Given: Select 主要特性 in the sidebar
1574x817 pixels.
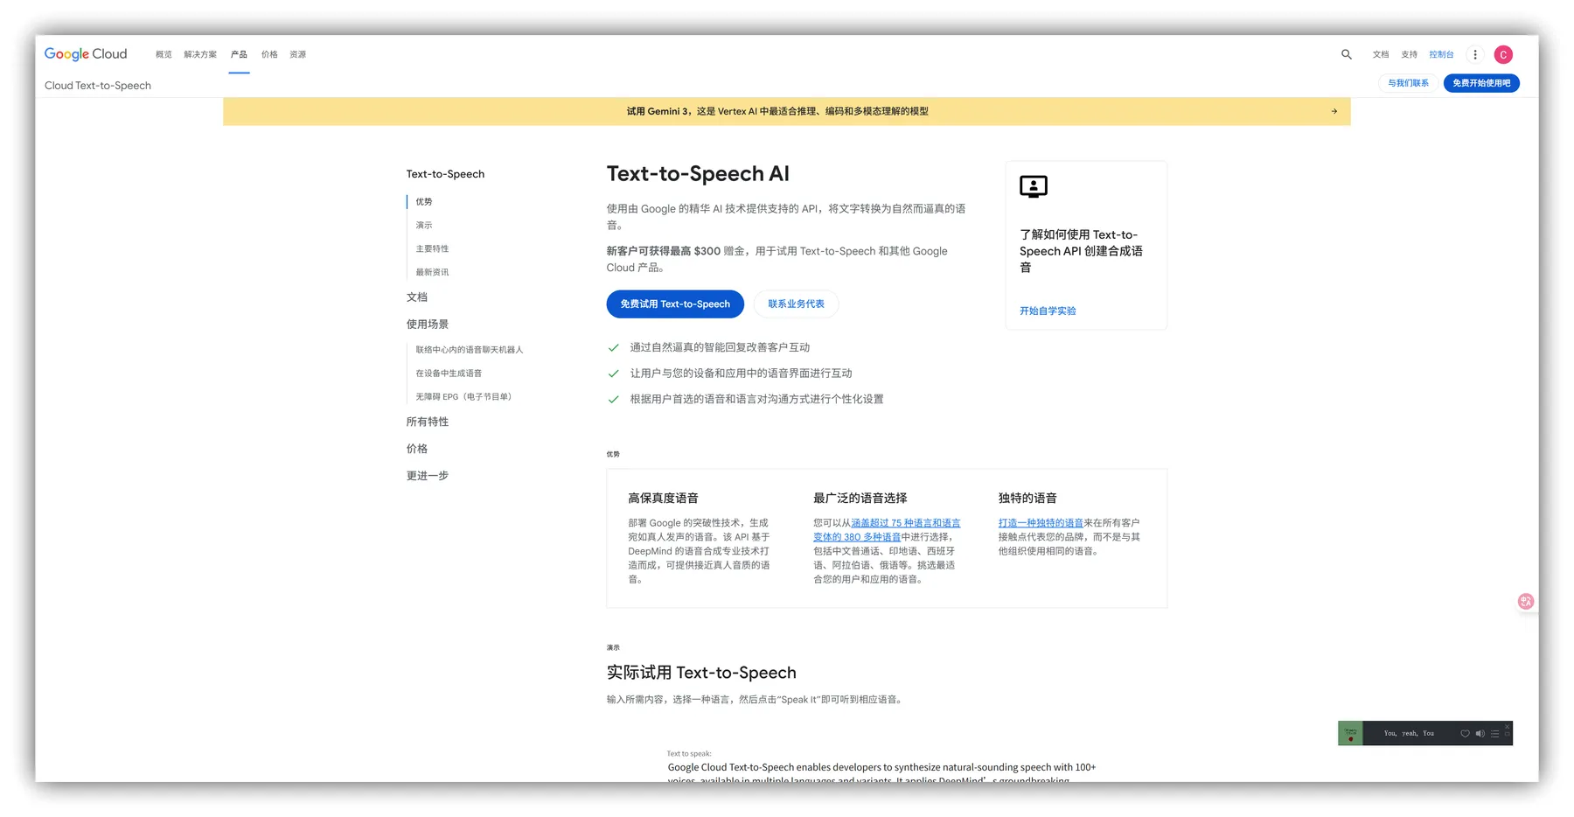Looking at the screenshot, I should 432,248.
